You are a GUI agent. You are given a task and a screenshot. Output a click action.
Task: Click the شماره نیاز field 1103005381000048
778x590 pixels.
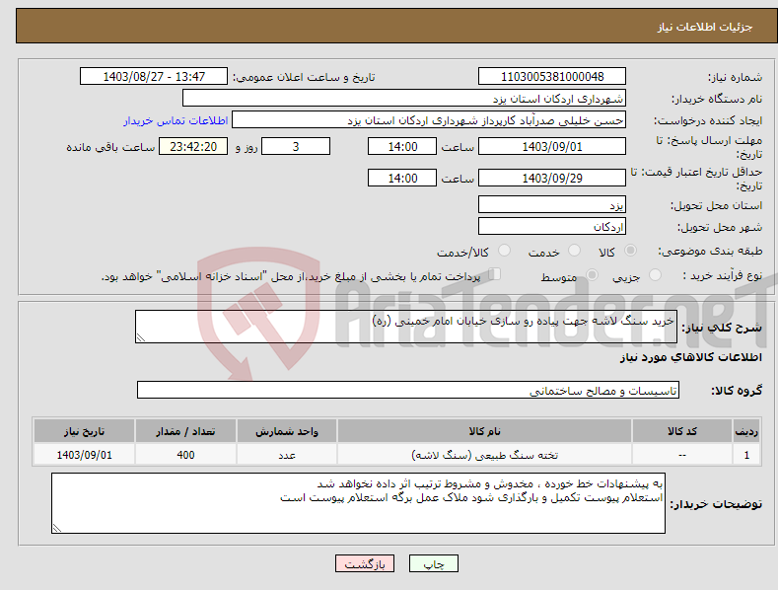tap(552, 77)
